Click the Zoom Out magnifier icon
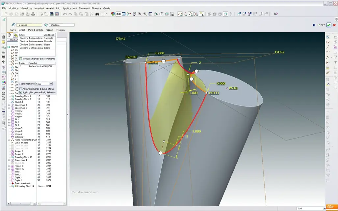The image size is (338, 211). (x=145, y=14)
